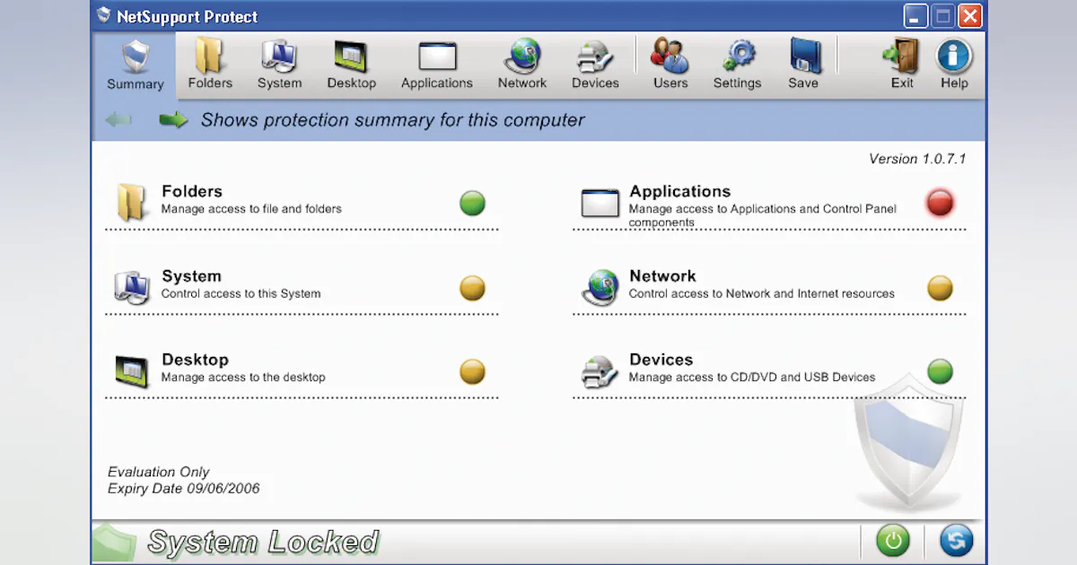
Task: Click 'Manage access to the desktop' text
Action: pyautogui.click(x=243, y=378)
